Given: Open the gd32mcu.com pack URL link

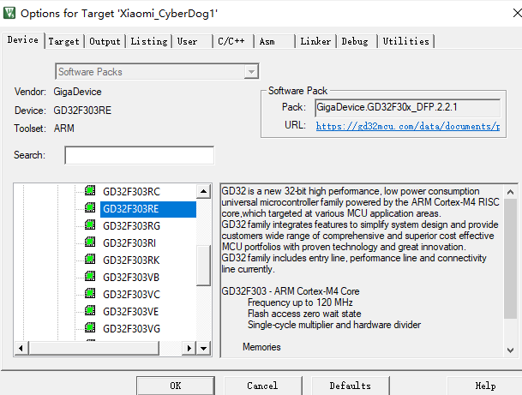Looking at the screenshot, I should coord(408,126).
